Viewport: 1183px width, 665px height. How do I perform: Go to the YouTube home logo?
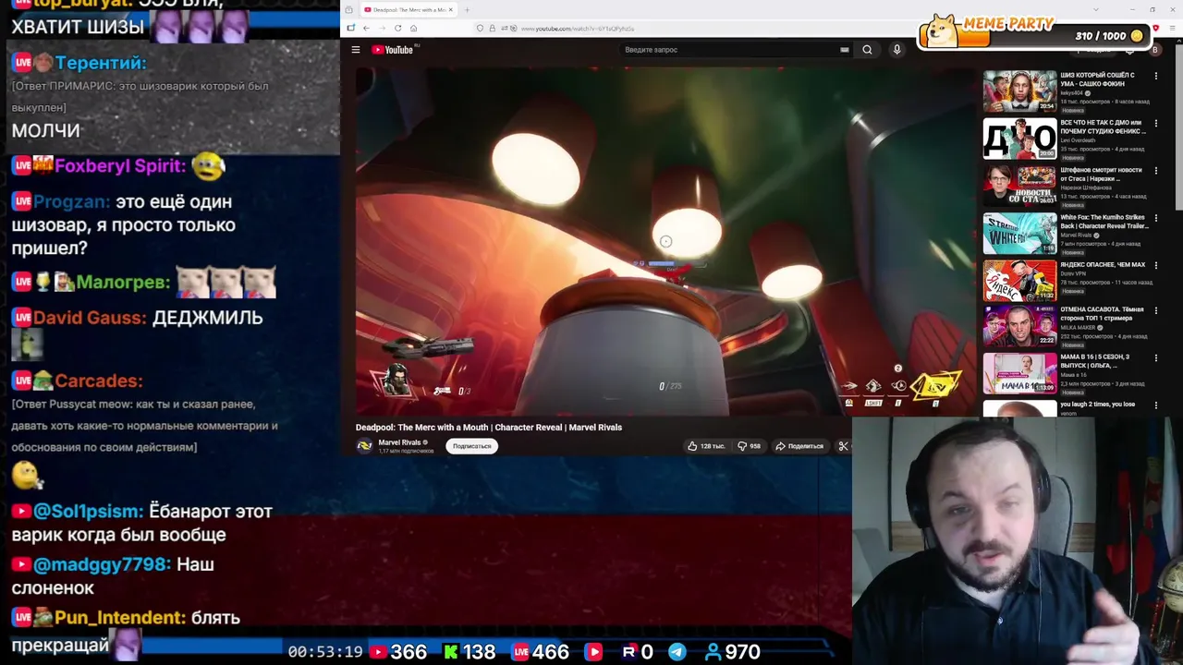coord(393,50)
